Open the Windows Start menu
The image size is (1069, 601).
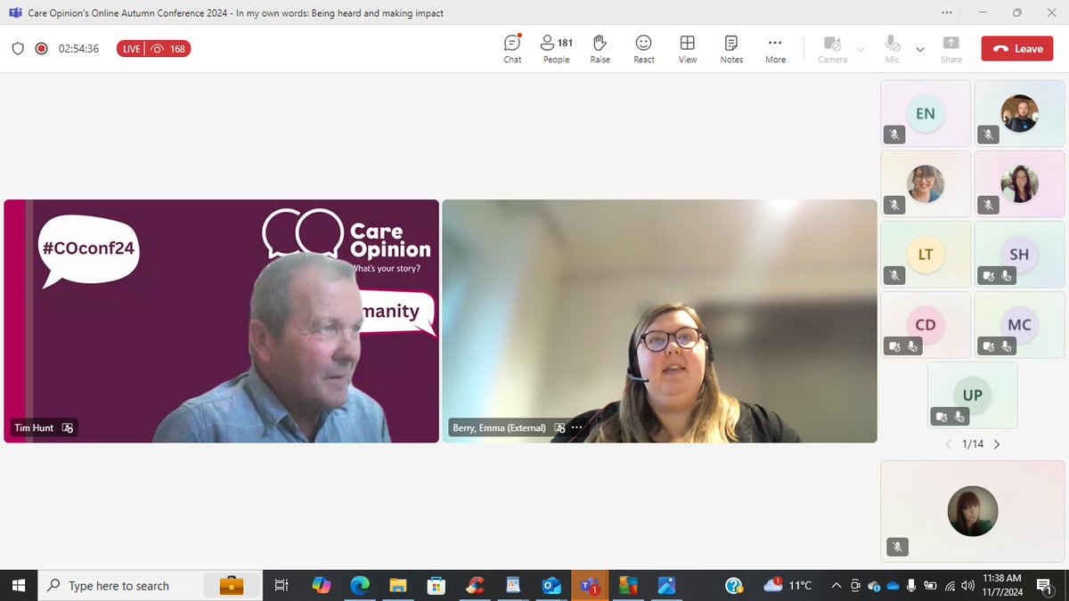(x=20, y=585)
